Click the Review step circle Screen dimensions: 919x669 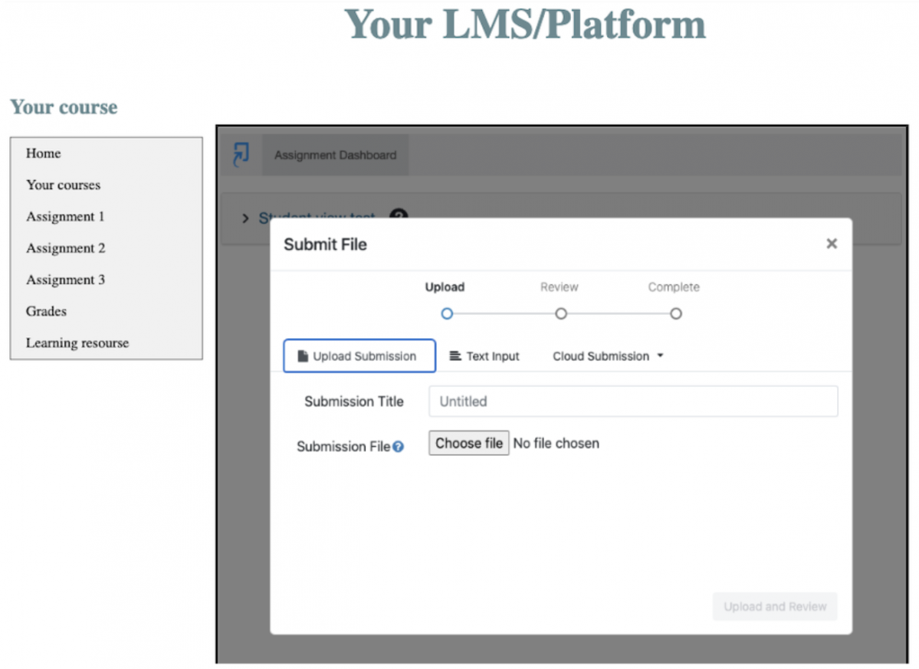[x=560, y=313]
